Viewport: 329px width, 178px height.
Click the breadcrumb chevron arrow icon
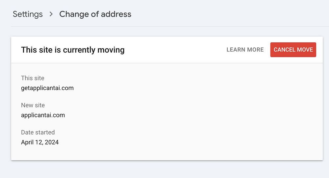click(51, 14)
